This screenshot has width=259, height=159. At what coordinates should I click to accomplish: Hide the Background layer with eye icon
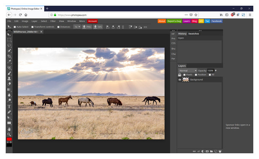click(180, 80)
